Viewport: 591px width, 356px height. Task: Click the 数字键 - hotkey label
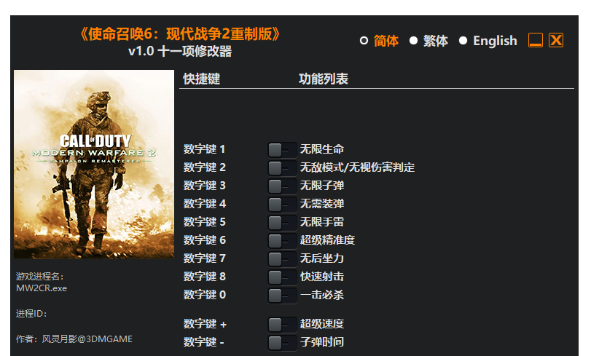click(204, 342)
